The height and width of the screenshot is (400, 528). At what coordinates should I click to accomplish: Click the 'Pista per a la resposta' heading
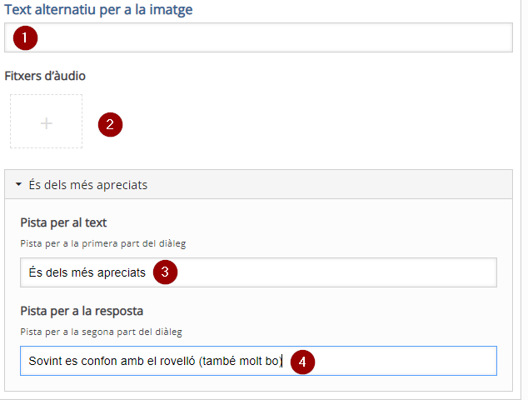point(82,311)
